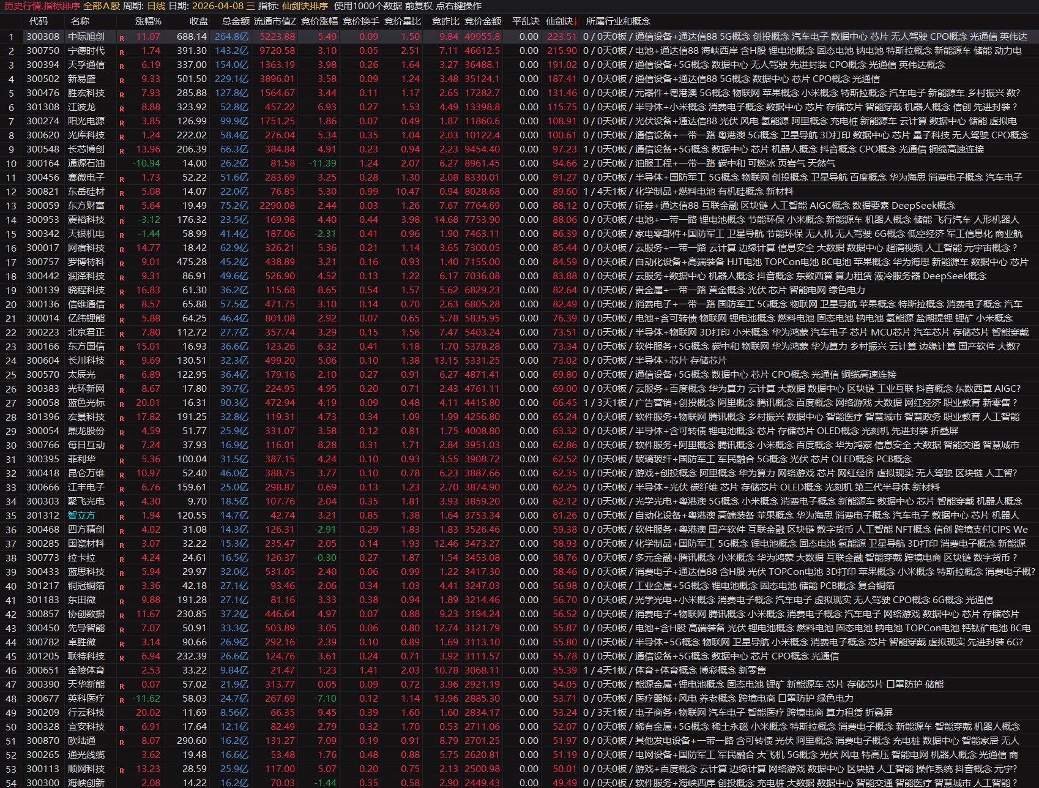Sort the table by 涨幅% column
Screen dimensions: 1039x788
click(148, 21)
